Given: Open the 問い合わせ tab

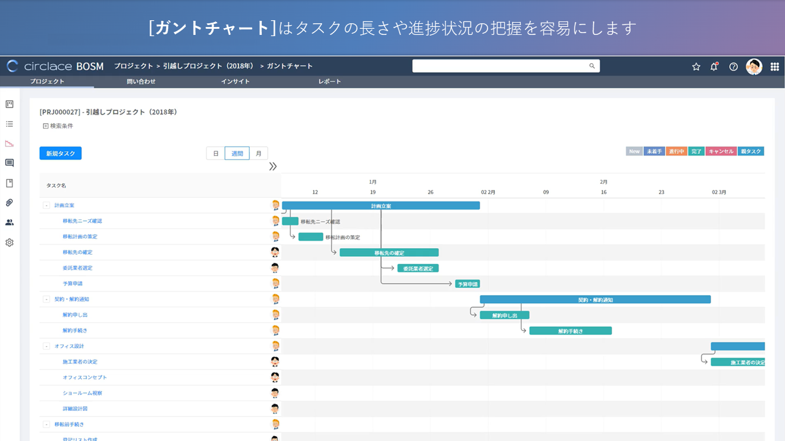Looking at the screenshot, I should [x=141, y=81].
